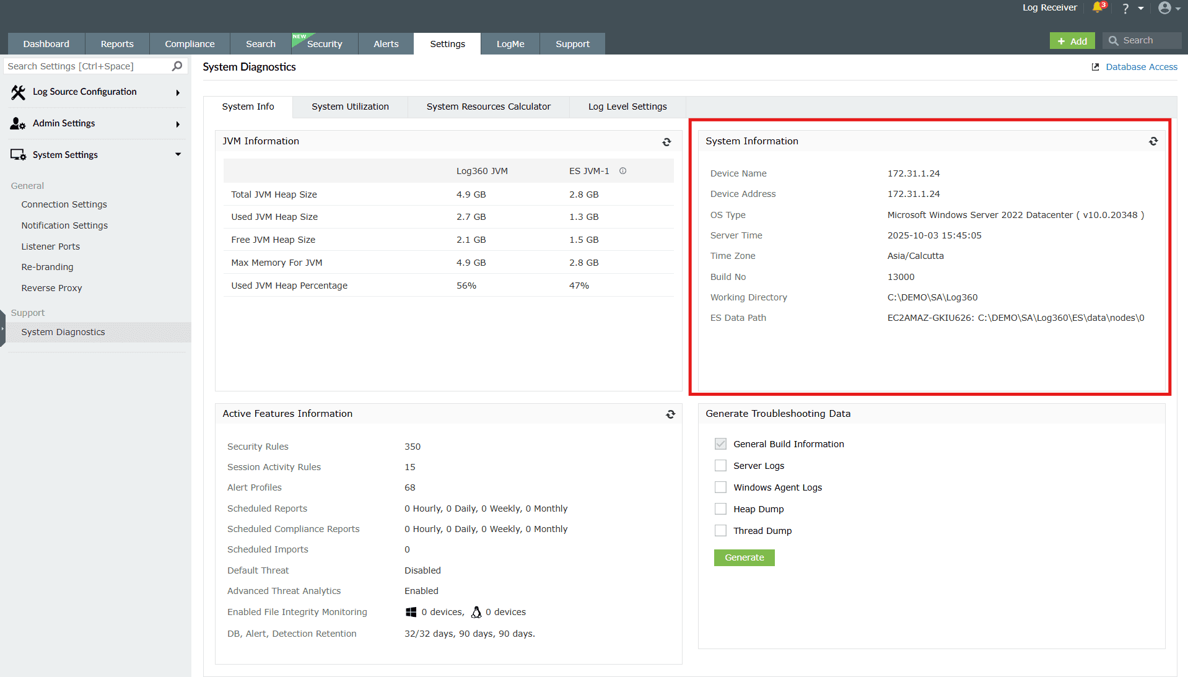
Task: Click the Working Directory value C:\DEMO\SA\Log360
Action: [x=932, y=297]
